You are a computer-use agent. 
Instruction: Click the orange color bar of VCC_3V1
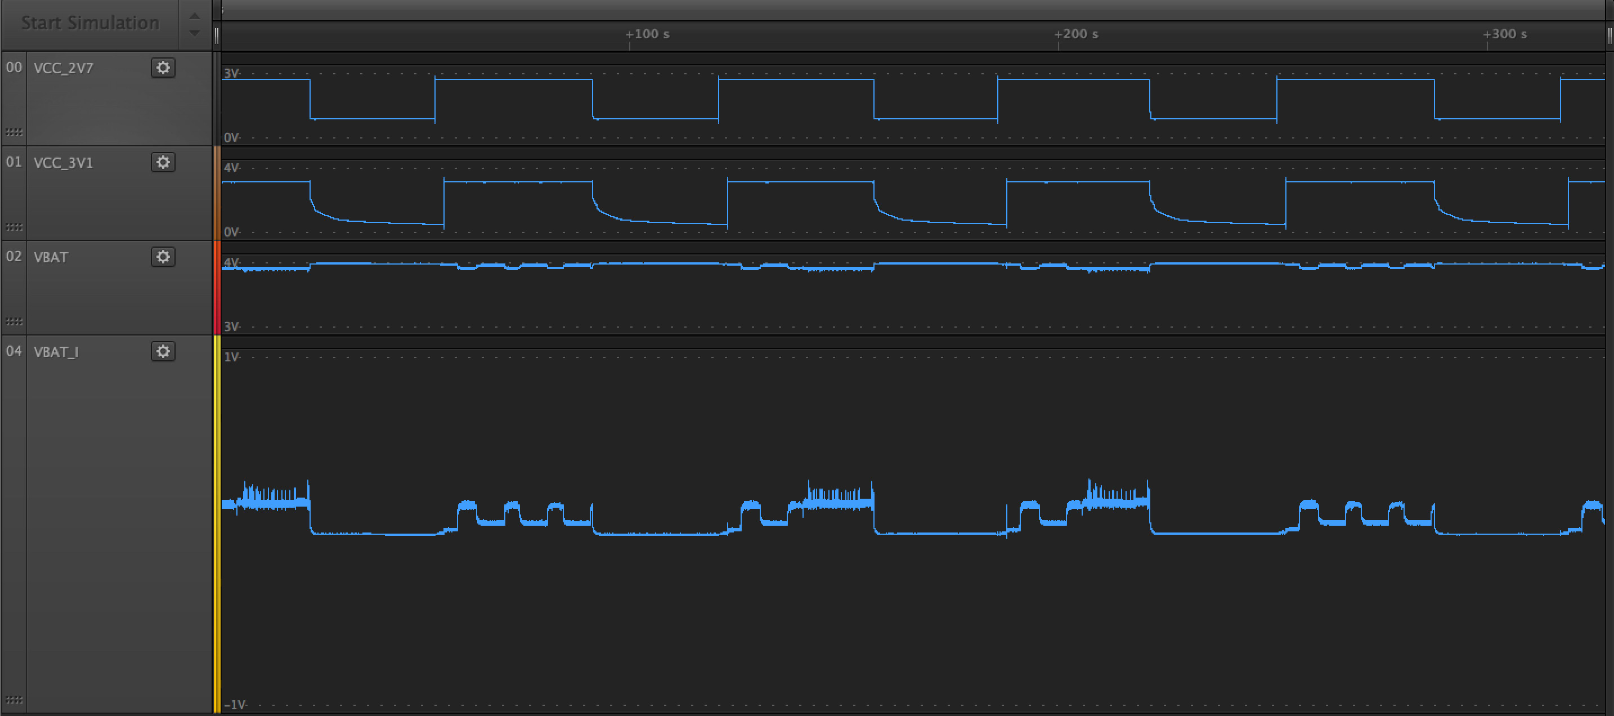[x=217, y=193]
